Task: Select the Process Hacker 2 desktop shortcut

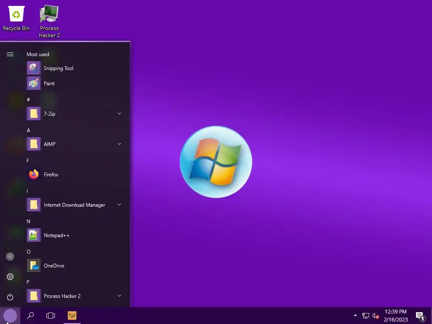Action: (x=49, y=22)
